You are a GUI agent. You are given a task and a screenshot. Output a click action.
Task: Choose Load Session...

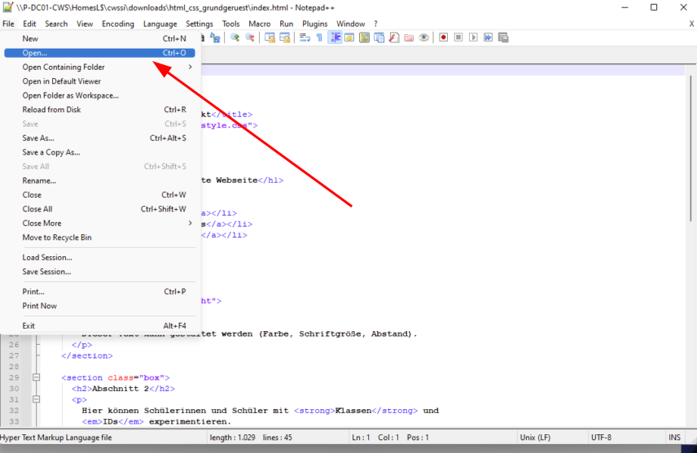click(99, 258)
